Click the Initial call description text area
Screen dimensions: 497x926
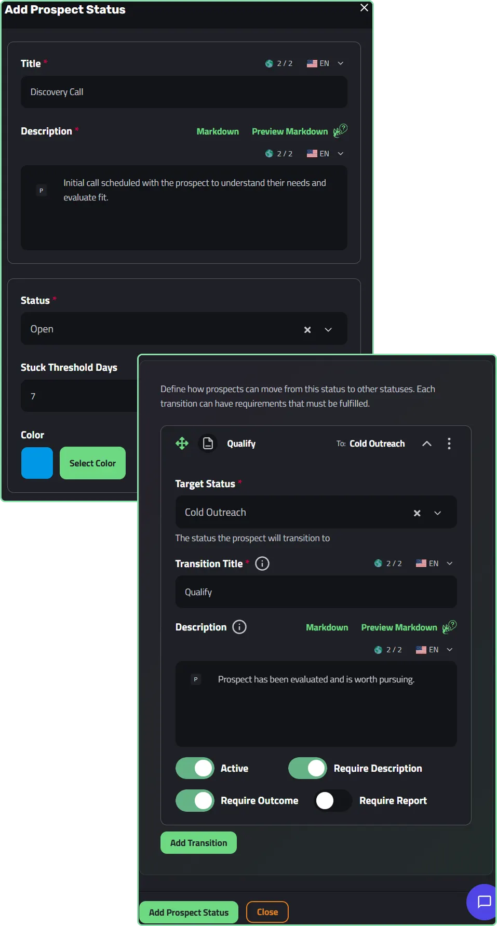[x=184, y=208]
